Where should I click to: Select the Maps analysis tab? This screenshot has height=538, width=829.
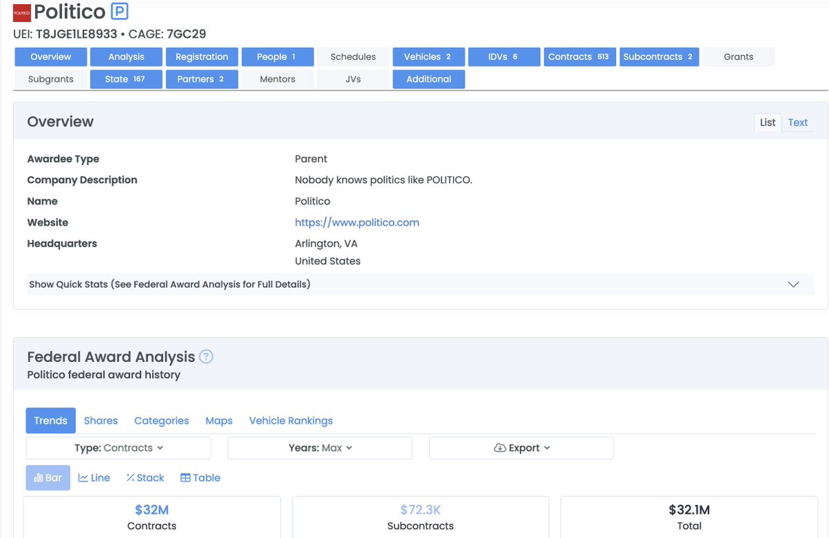pyautogui.click(x=219, y=421)
